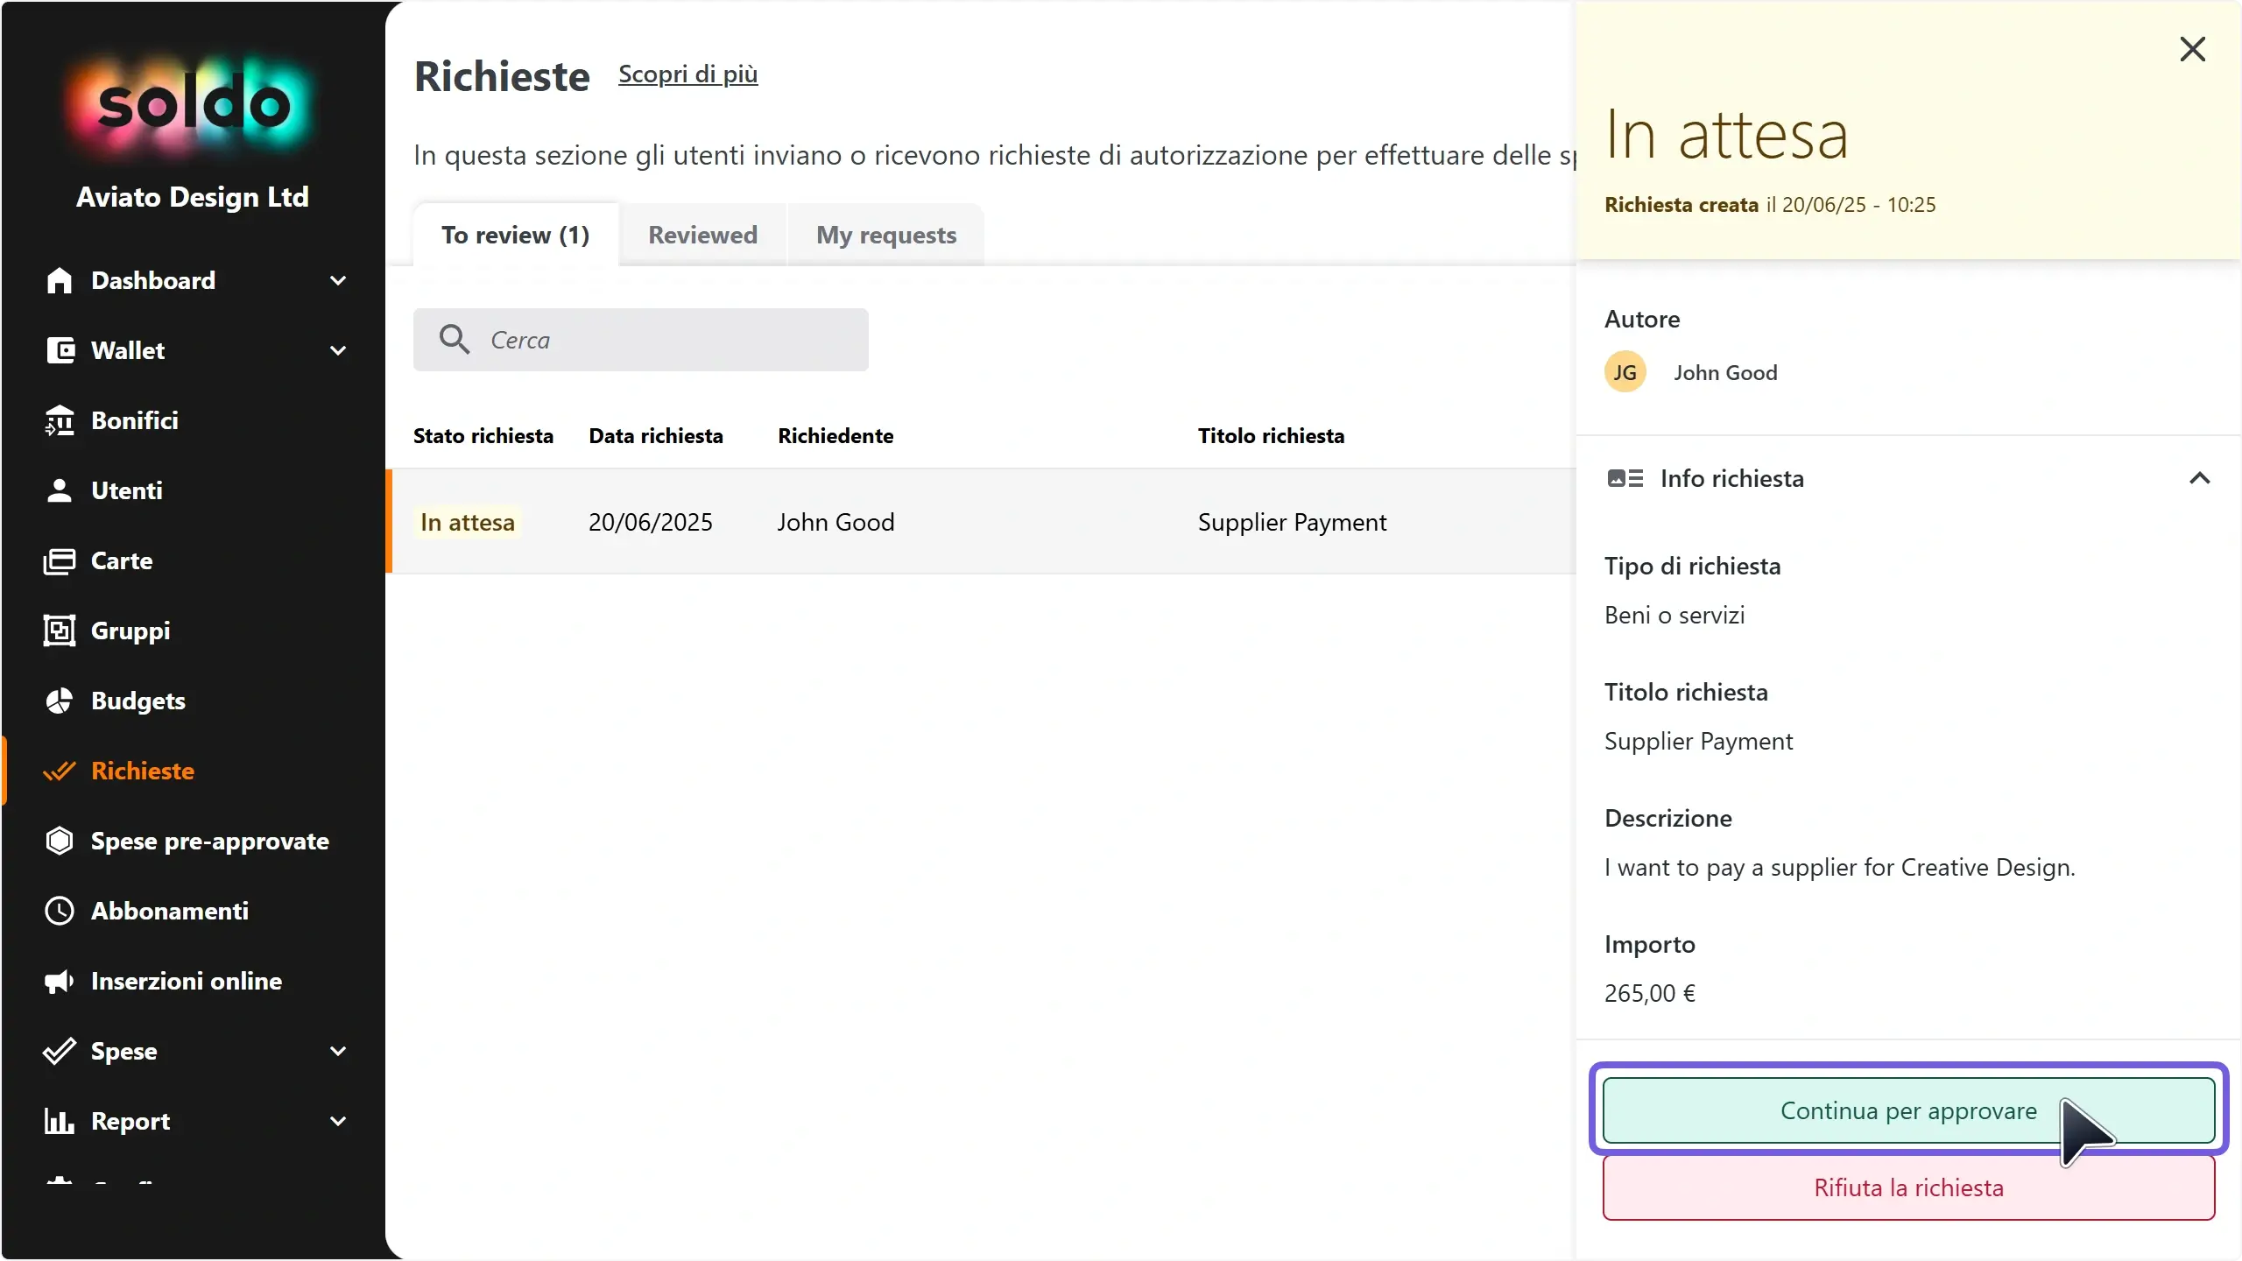This screenshot has height=1261, width=2242.
Task: Click the Spese pre-approvate hexagon icon
Action: [x=59, y=841]
